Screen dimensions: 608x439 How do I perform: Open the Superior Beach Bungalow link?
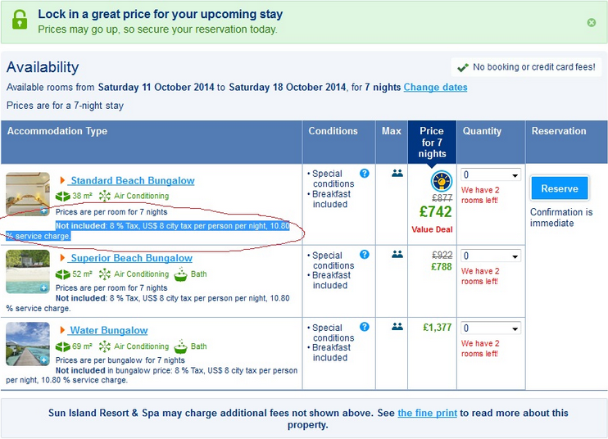click(x=131, y=258)
